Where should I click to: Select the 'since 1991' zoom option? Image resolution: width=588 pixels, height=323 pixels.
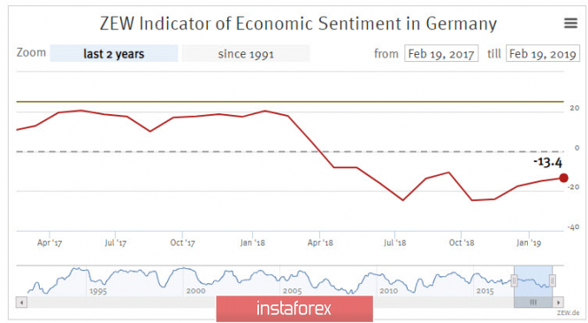(246, 53)
